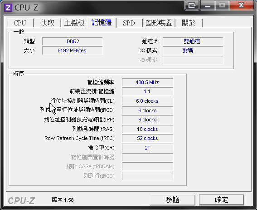257x210 pixels.
Task: Click the 2T command rate value
Action: click(x=147, y=148)
